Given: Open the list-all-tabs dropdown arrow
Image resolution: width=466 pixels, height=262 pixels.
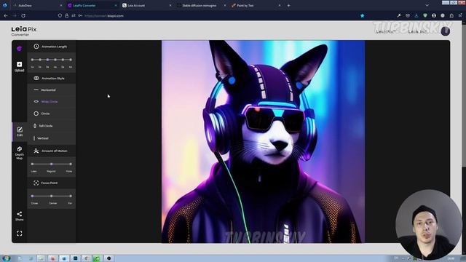Looking at the screenshot, I should tap(427, 5).
